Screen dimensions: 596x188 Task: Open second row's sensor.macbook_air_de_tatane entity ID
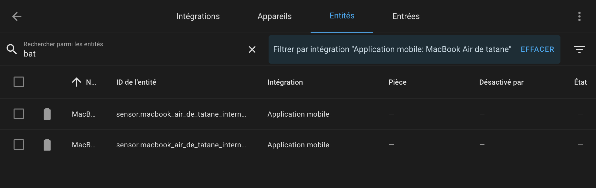(181, 145)
